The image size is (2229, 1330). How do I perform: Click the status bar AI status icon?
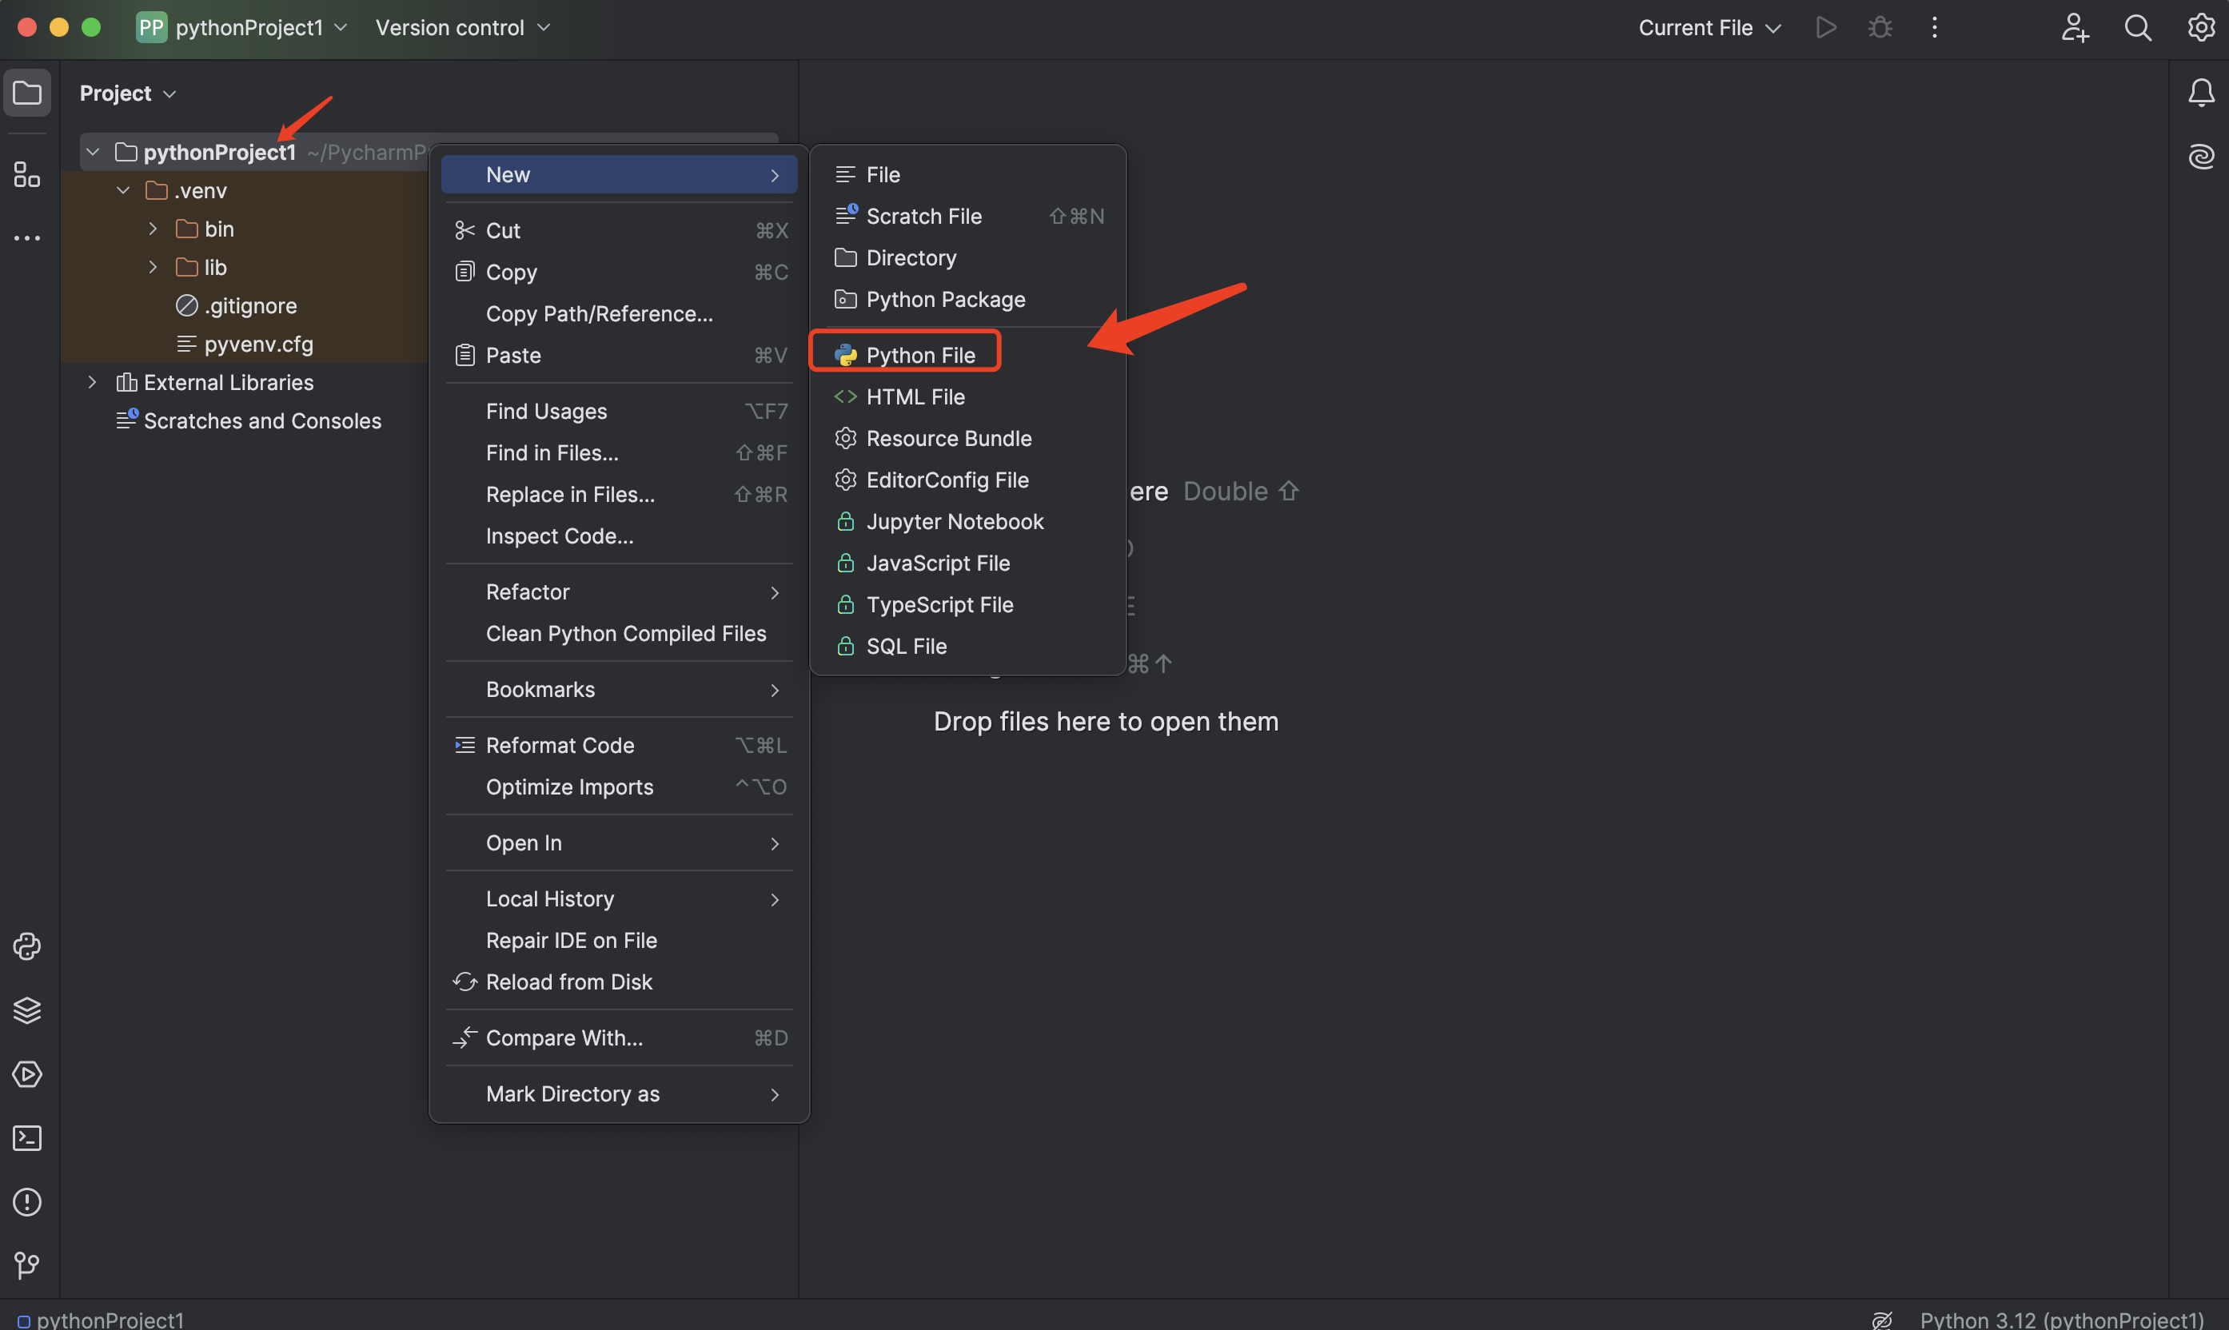coord(1881,1320)
